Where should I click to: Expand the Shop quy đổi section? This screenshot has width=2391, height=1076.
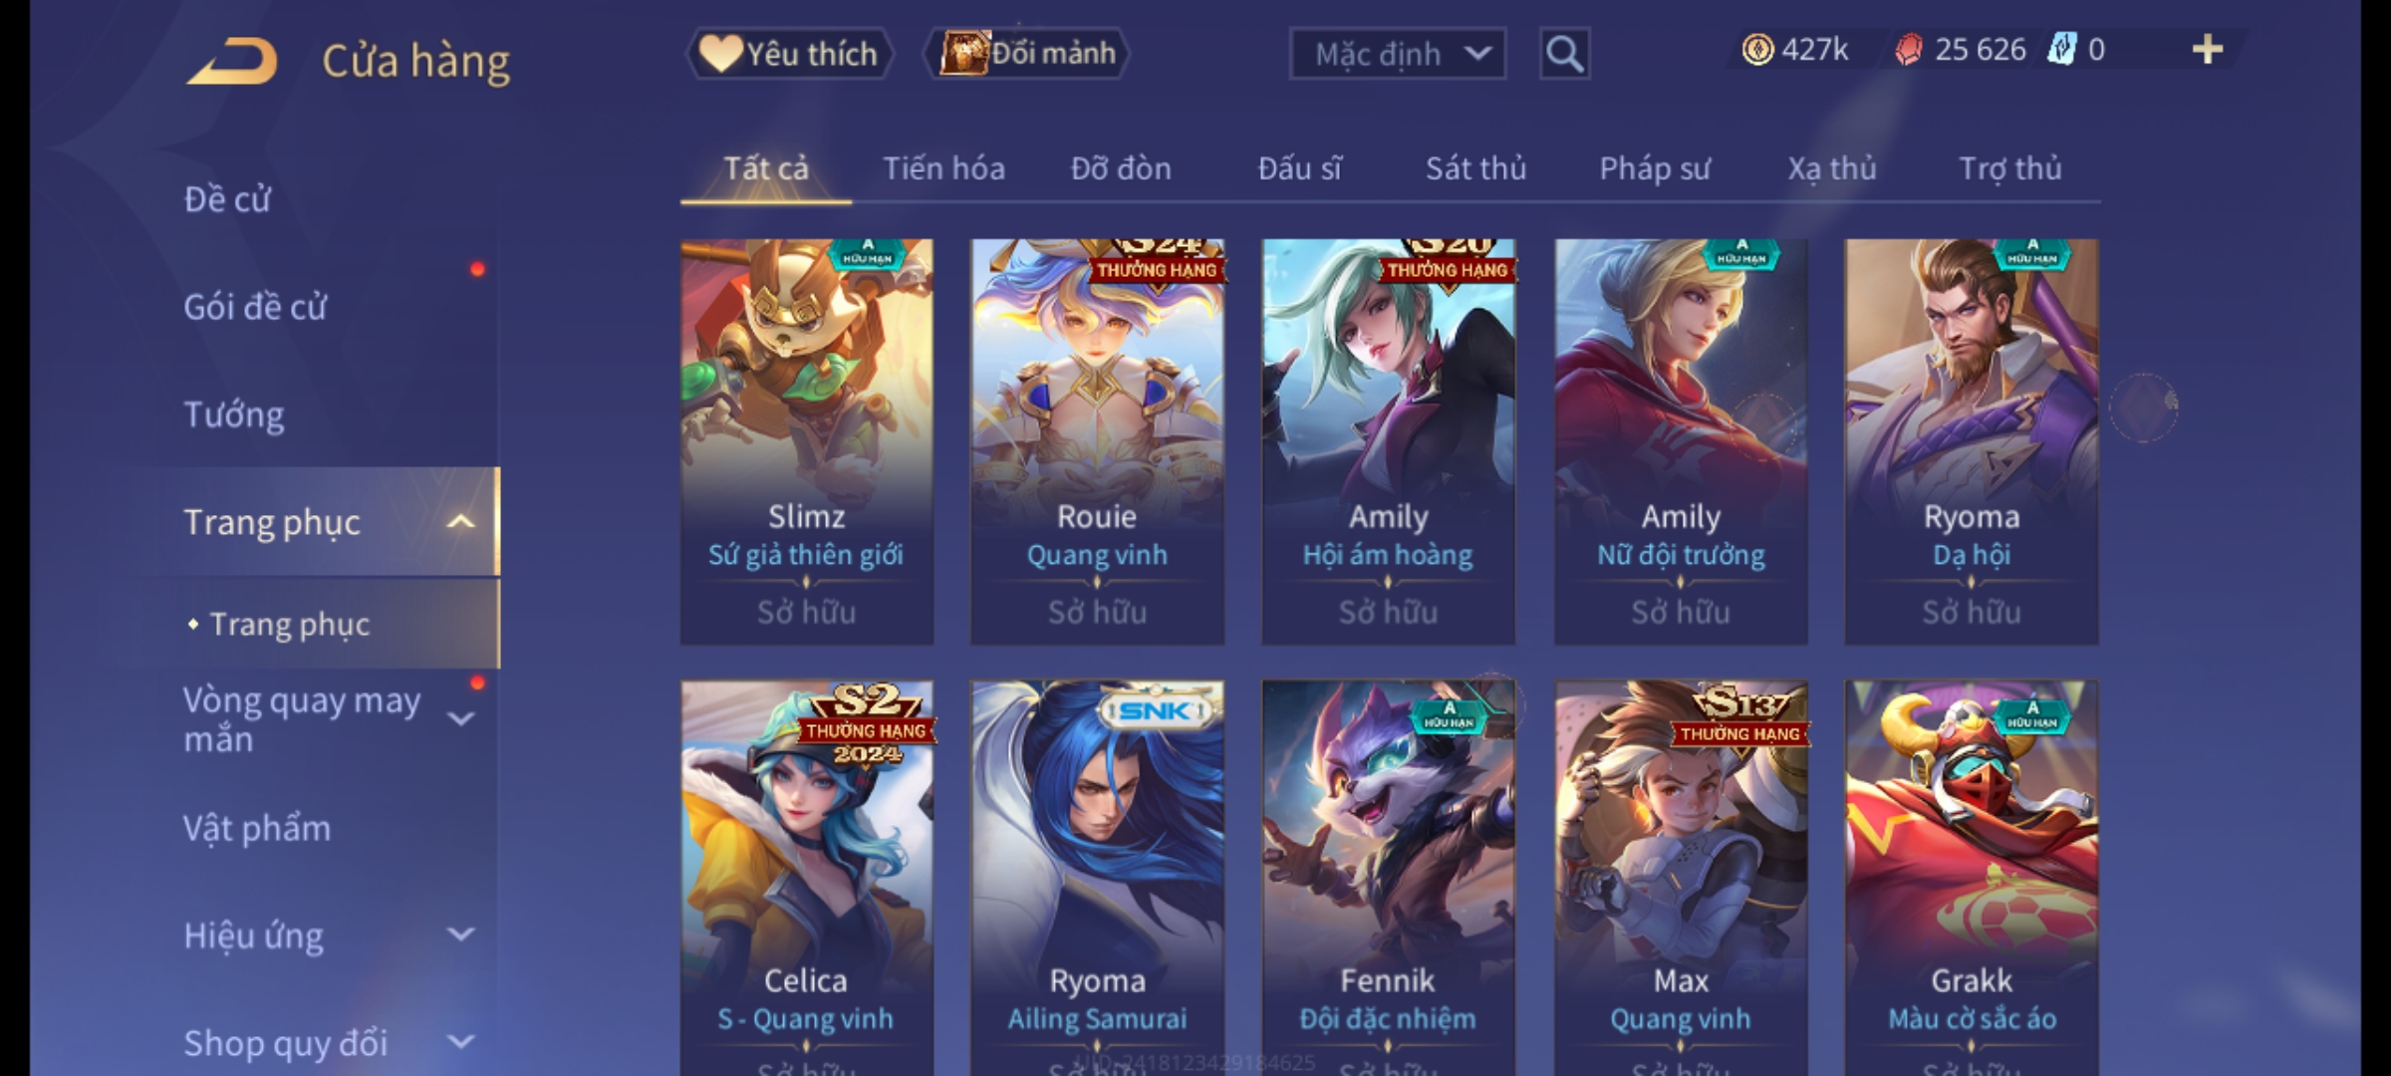pos(460,1042)
